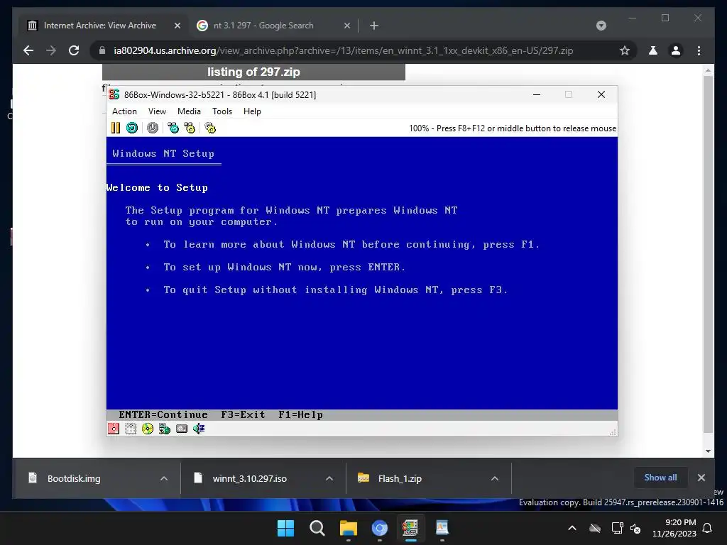Screen dimensions: 727x545
Task: Open the browser profile icon
Action: tap(676, 50)
